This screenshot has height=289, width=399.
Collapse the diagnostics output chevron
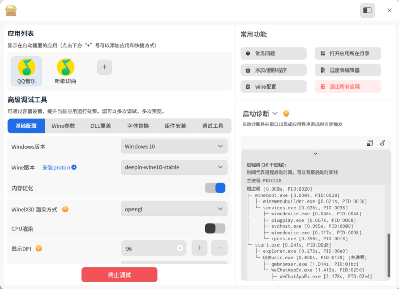point(315,153)
